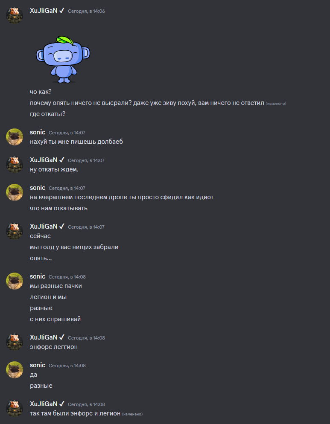Click the sonic username at 14:08 above 'мы разные пачки'

(x=38, y=276)
